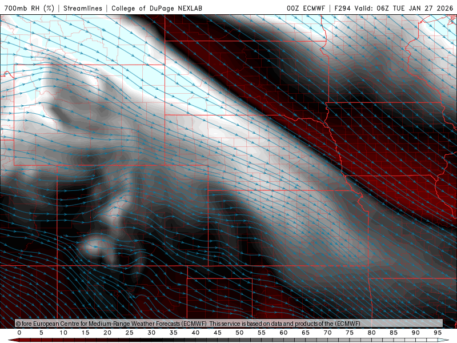Select the '80' colorbar scale label
Image resolution: width=457 pixels, height=343 pixels.
[372, 333]
